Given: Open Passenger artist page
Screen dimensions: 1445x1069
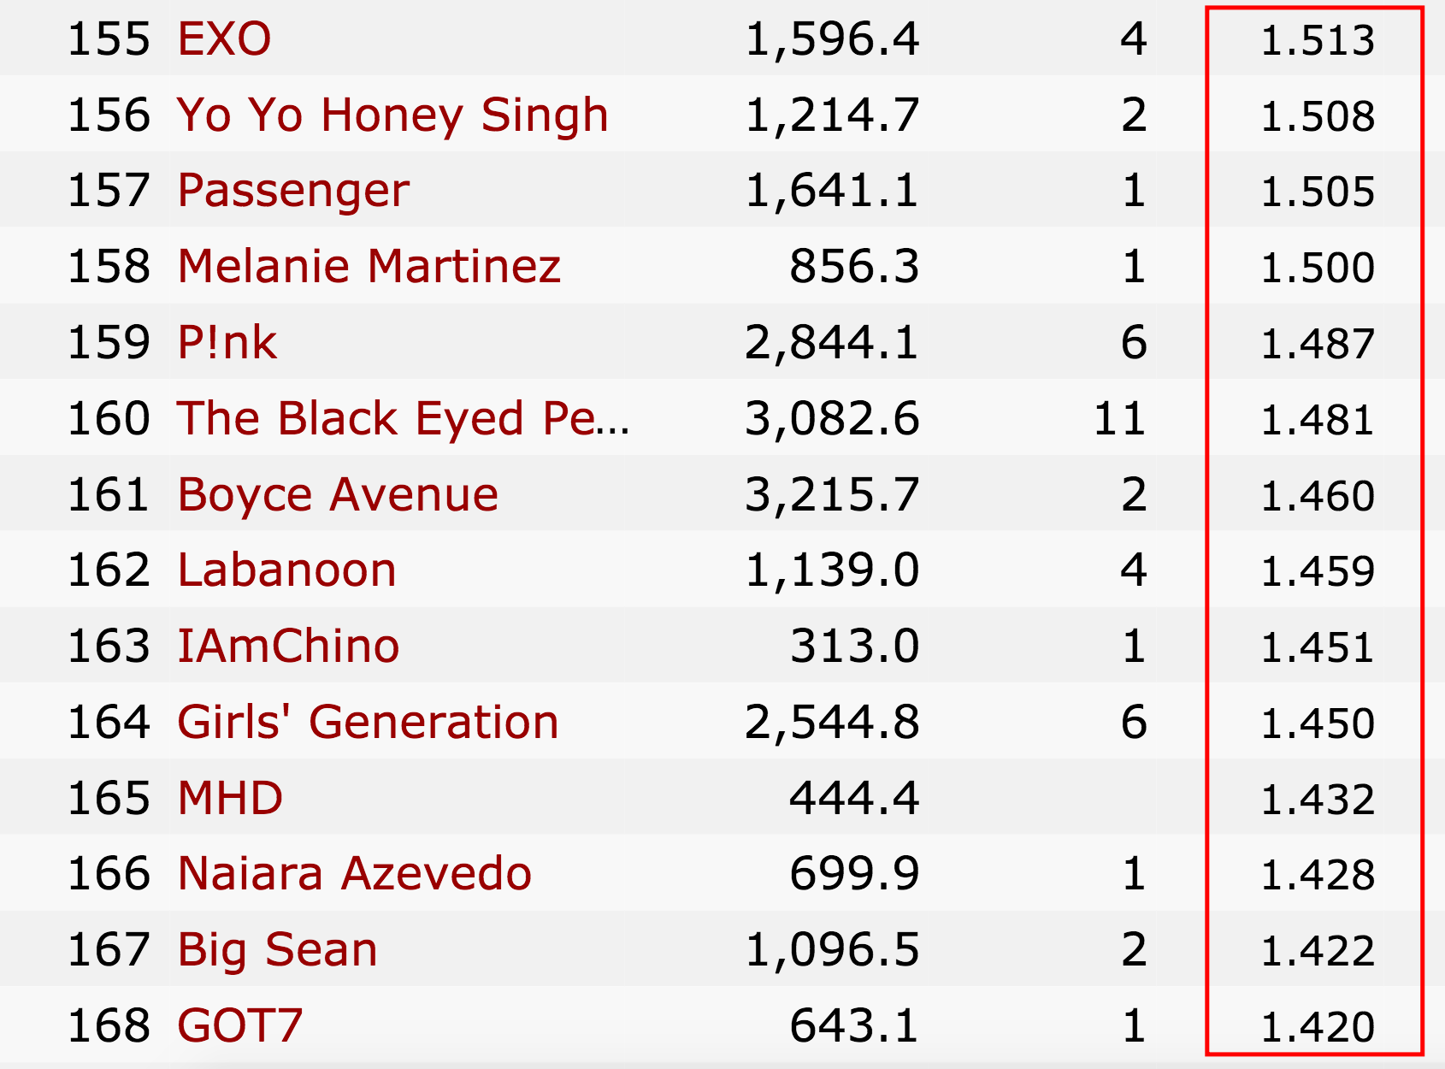Looking at the screenshot, I should [x=293, y=191].
